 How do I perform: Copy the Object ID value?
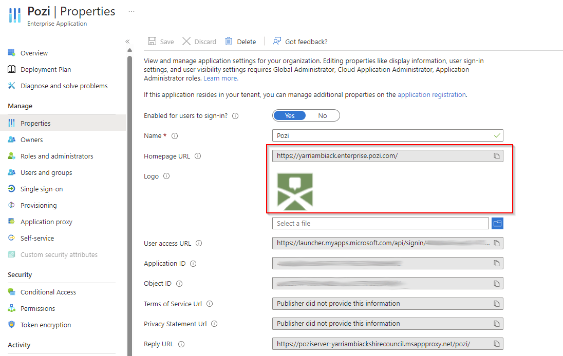click(497, 283)
